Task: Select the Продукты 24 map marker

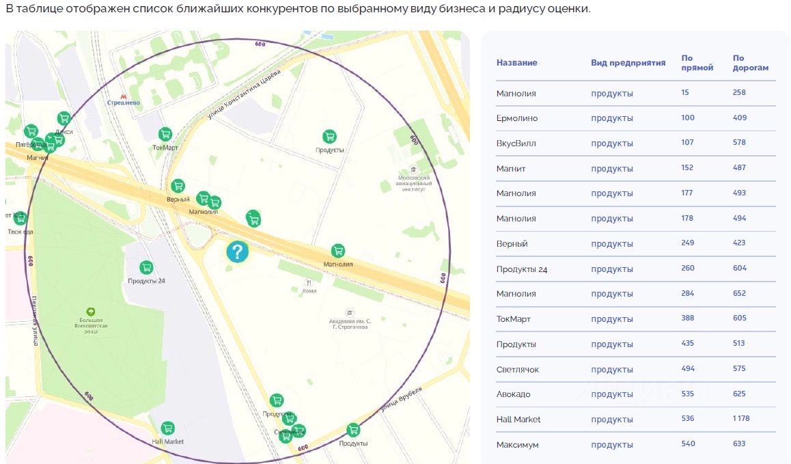Action: coord(146,267)
